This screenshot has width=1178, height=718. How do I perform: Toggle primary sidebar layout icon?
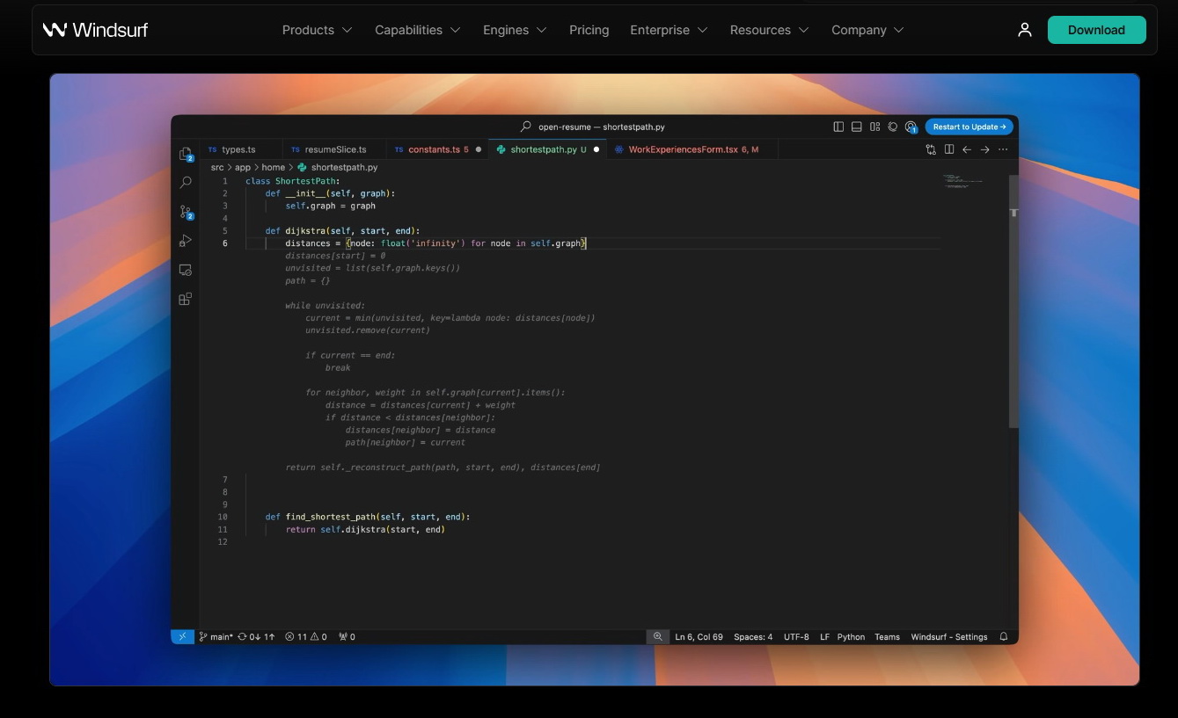[x=838, y=127]
